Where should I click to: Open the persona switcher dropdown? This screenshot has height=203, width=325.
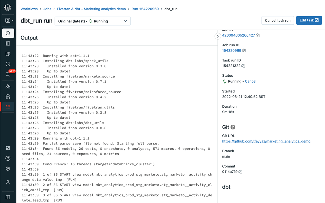point(9,20)
